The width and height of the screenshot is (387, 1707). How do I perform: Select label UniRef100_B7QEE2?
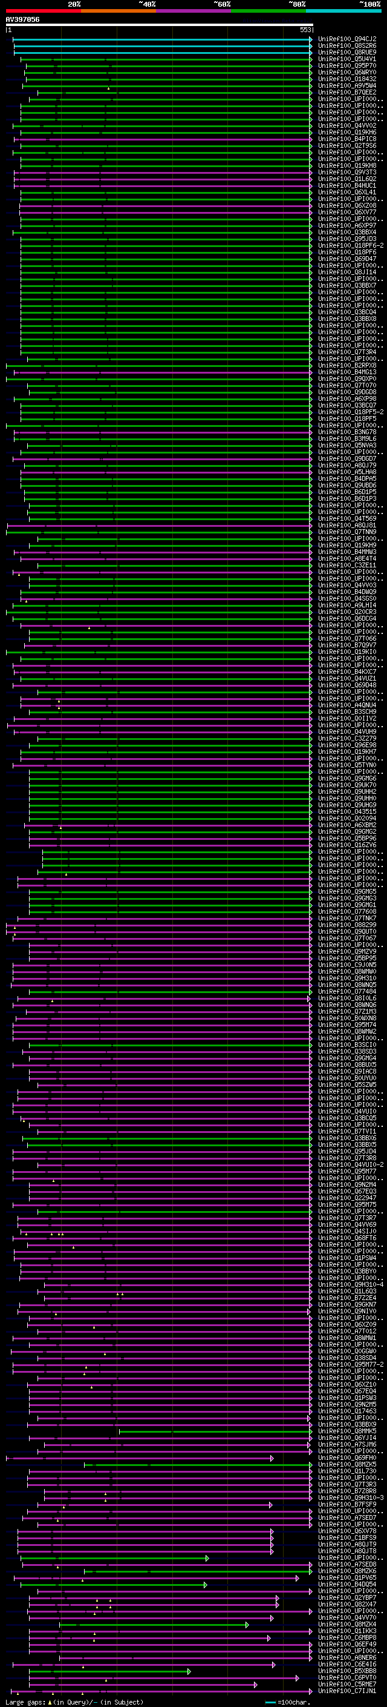click(x=347, y=92)
